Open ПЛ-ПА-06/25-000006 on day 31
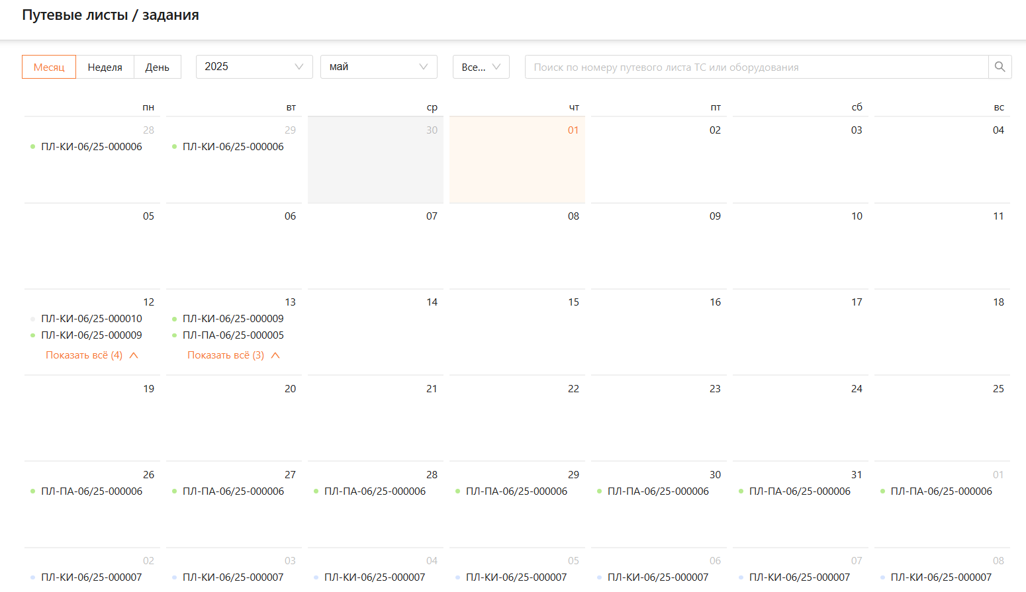Screen dimensions: 1026x592 (x=800, y=491)
